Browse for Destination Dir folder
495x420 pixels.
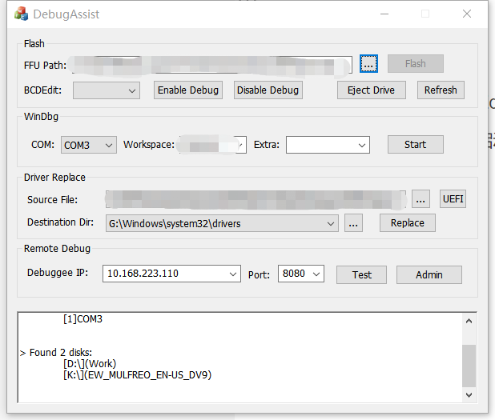pyautogui.click(x=353, y=223)
